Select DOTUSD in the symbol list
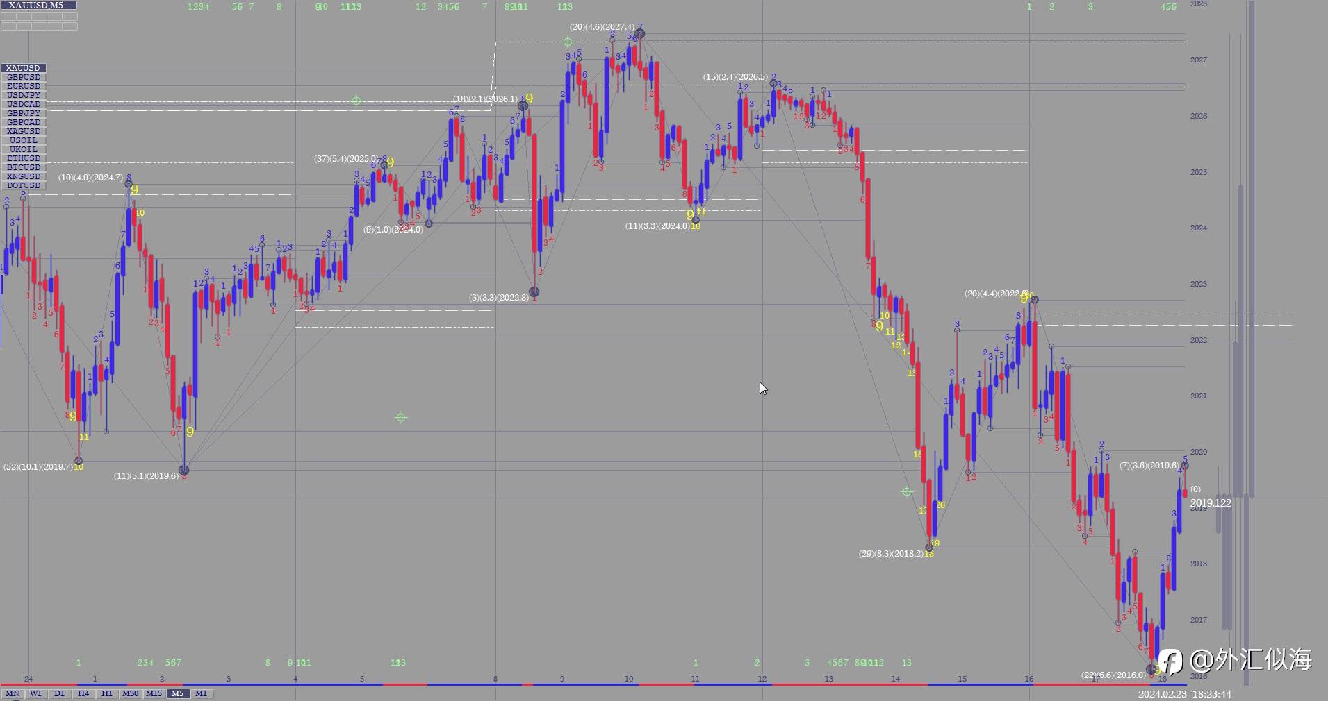This screenshot has height=701, width=1328. point(24,185)
